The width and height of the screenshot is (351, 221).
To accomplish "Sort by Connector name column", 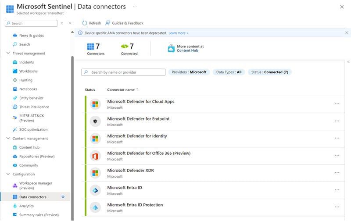I will pyautogui.click(x=122, y=90).
